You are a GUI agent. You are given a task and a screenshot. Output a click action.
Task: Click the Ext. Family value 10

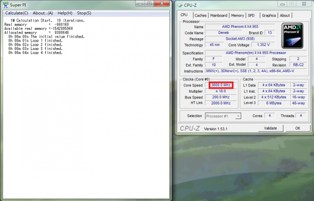click(x=214, y=65)
